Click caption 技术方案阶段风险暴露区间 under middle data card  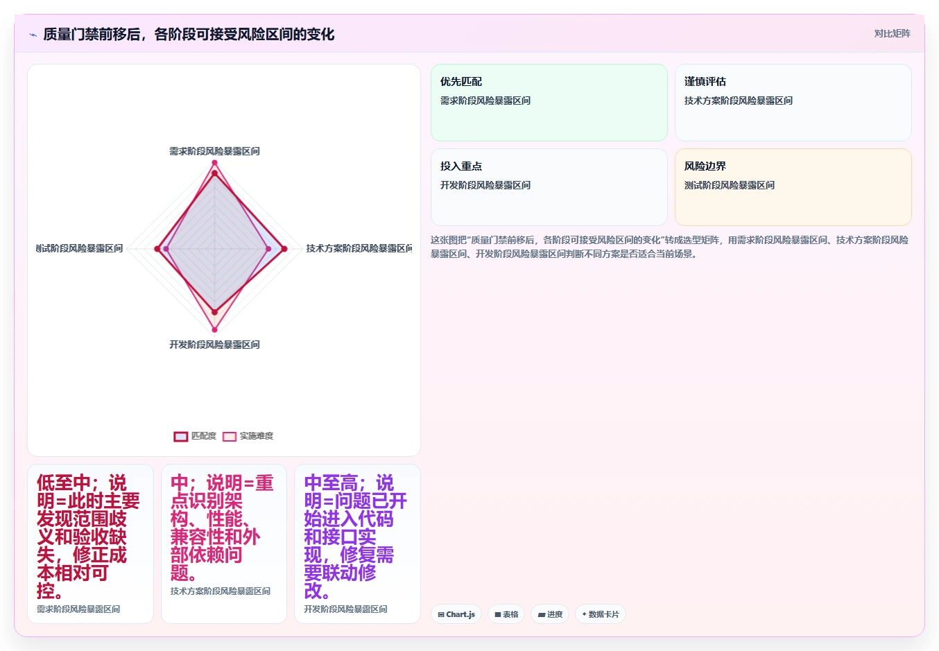tap(221, 591)
